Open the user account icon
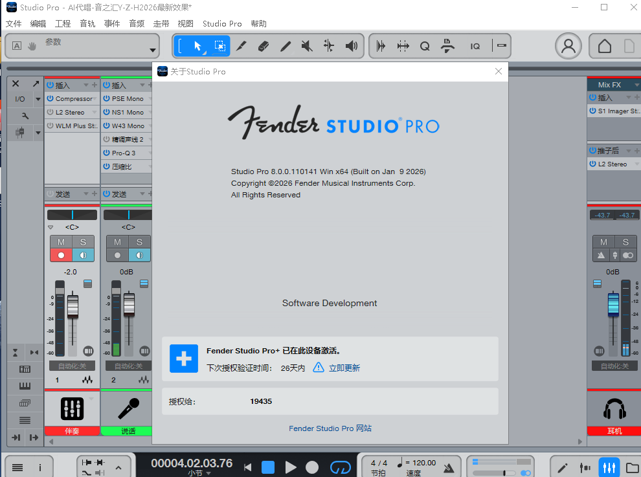641x477 pixels. click(x=568, y=46)
